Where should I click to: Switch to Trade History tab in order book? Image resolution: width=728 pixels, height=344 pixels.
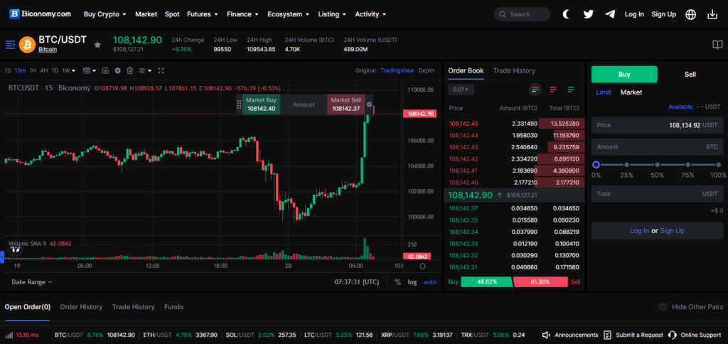(x=514, y=70)
